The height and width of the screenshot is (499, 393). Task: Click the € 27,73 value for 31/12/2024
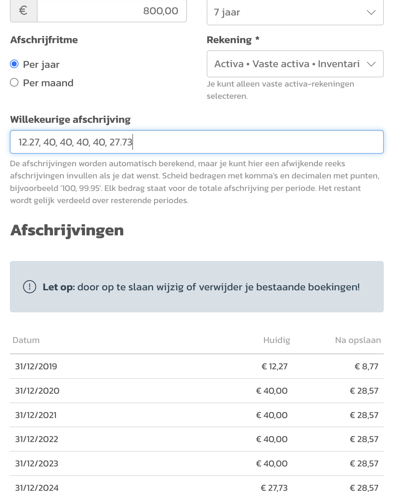click(274, 488)
